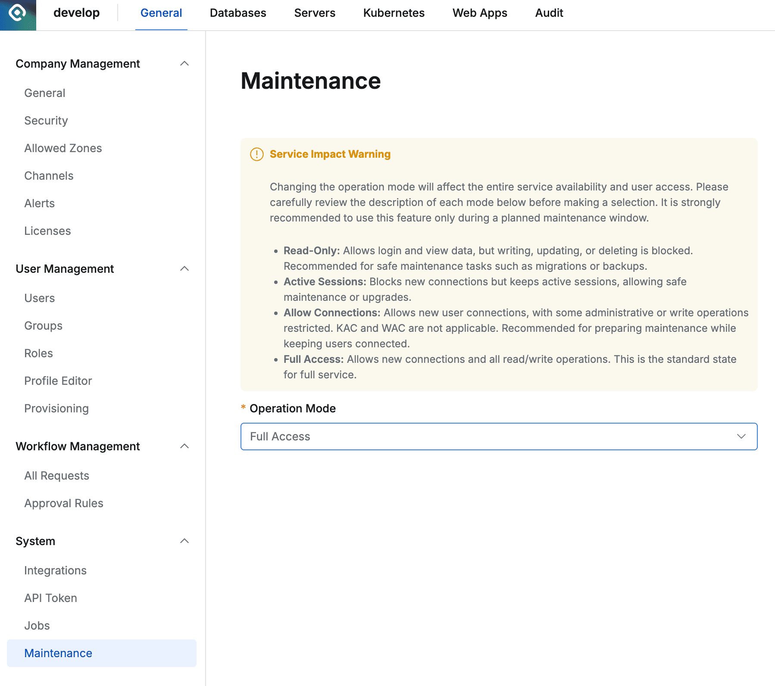Click the Service Impact Warning alert icon
The height and width of the screenshot is (686, 775).
coord(256,154)
